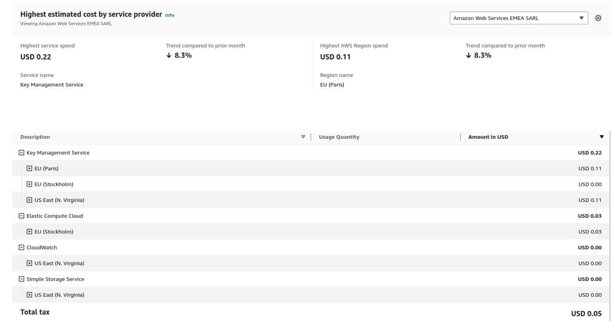Expand US East (N. Virginia) under Simple Storage Service
Screen dimensions: 615x332
click(29, 295)
